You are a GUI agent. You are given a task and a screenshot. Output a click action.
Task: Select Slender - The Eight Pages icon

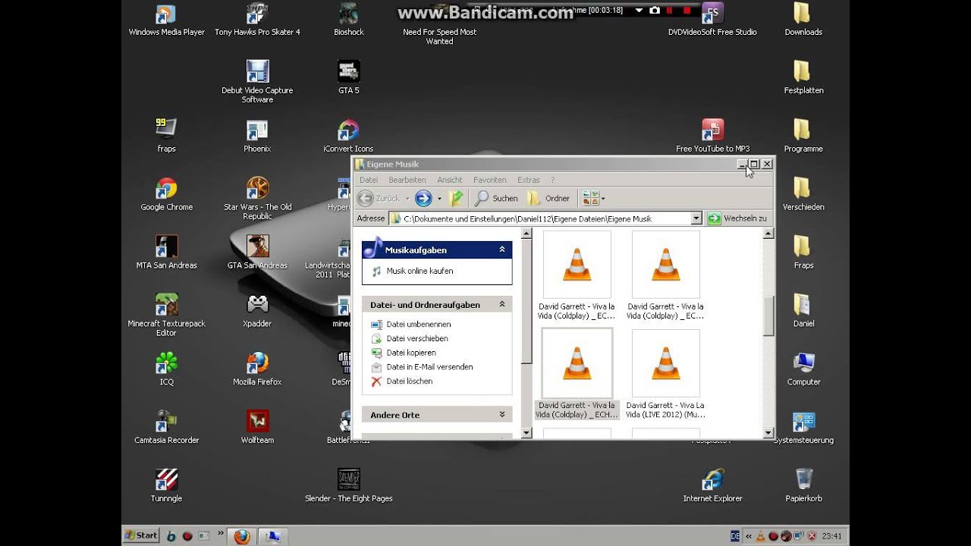coord(348,486)
